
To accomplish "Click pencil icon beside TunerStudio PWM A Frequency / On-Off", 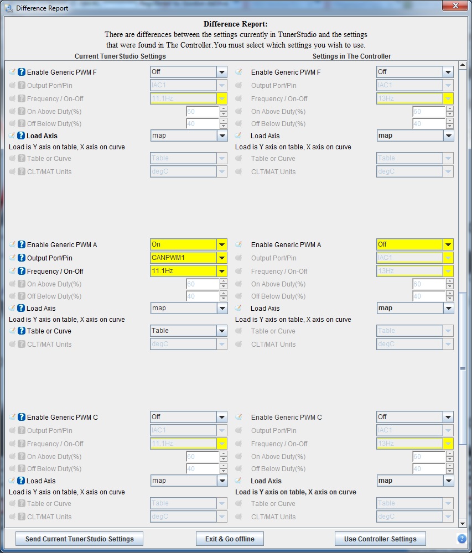I will (x=12, y=271).
